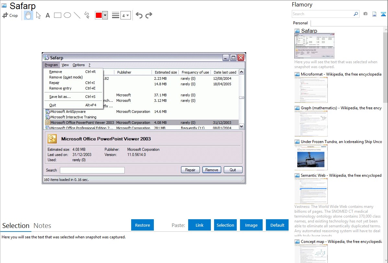Viewport: 388px width, 263px height.
Task: Select the straight line tool
Action: pyautogui.click(x=77, y=15)
